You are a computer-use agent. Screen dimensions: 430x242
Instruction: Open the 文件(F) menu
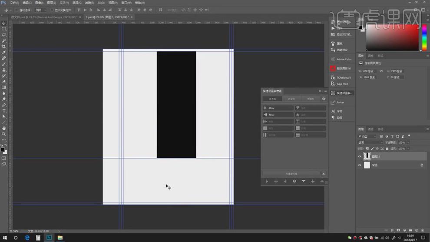14,3
